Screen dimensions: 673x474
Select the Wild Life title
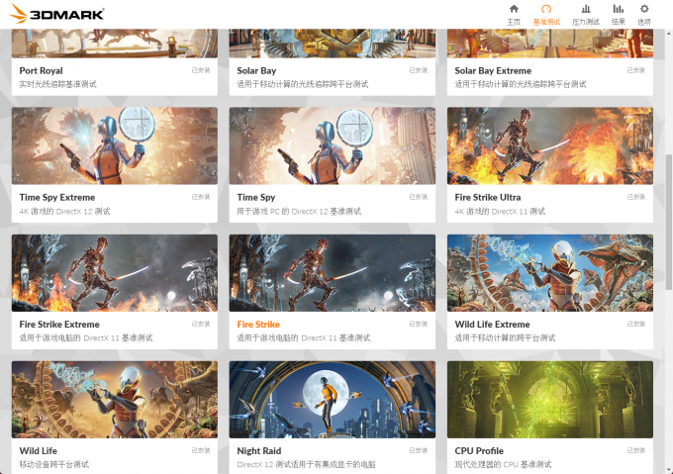click(x=39, y=451)
